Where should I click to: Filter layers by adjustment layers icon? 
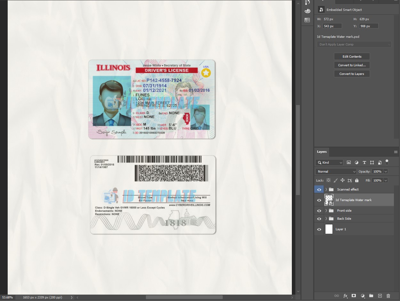[356, 163]
